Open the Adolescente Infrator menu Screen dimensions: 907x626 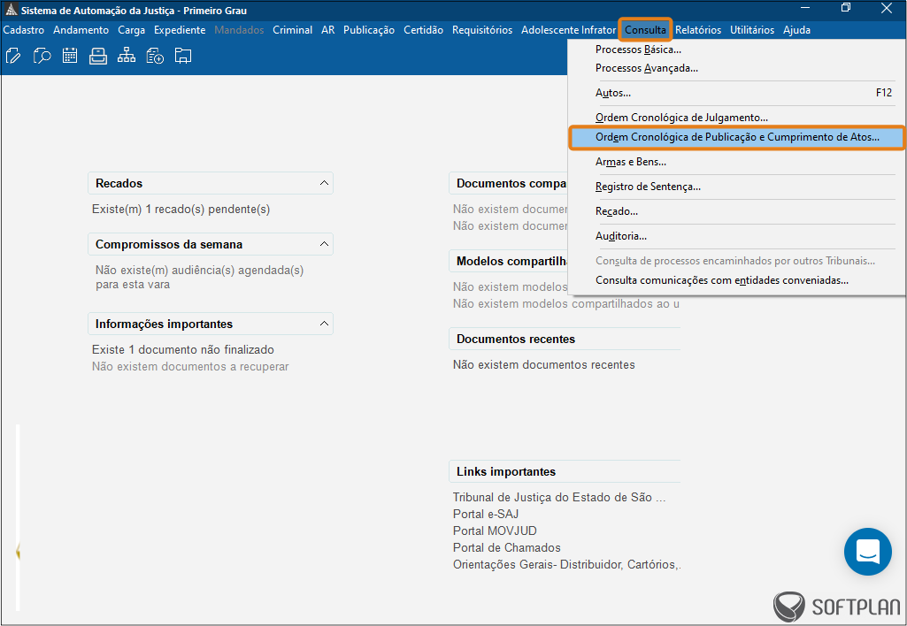click(569, 30)
